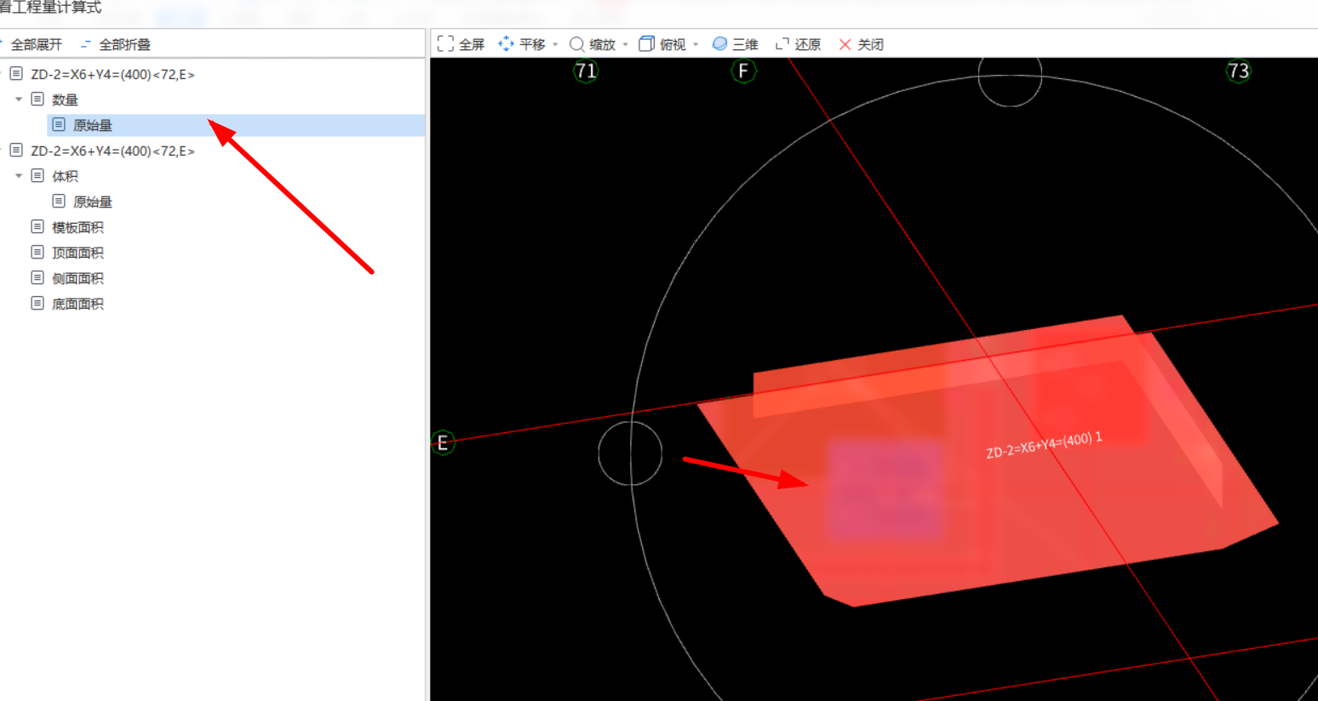Click 全部折叠 to collapse all
Screen dimensions: 1318x701
tap(116, 44)
